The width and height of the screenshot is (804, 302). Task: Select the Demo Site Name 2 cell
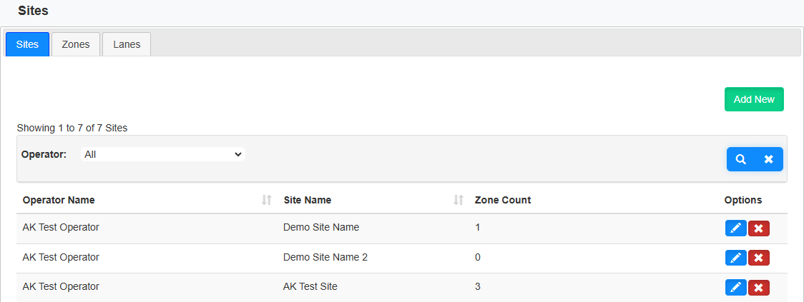tap(325, 257)
